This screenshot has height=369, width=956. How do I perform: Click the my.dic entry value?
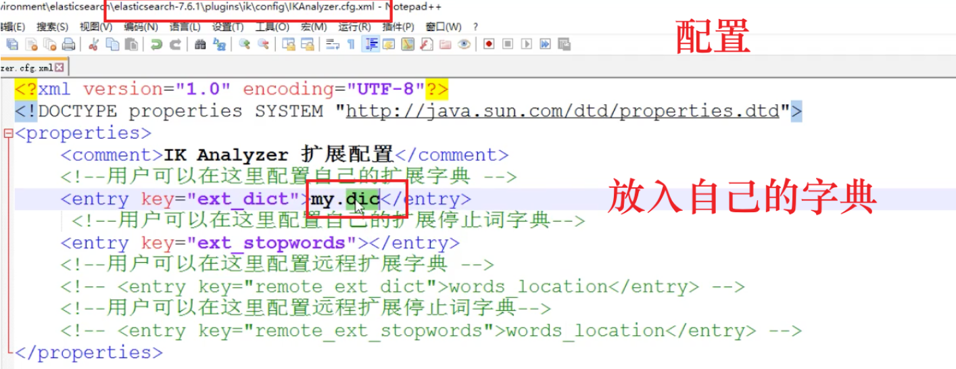[345, 199]
